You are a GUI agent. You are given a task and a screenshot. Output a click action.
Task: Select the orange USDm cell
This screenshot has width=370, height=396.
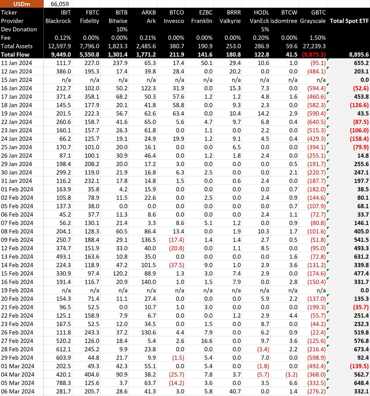[x=22, y=4]
